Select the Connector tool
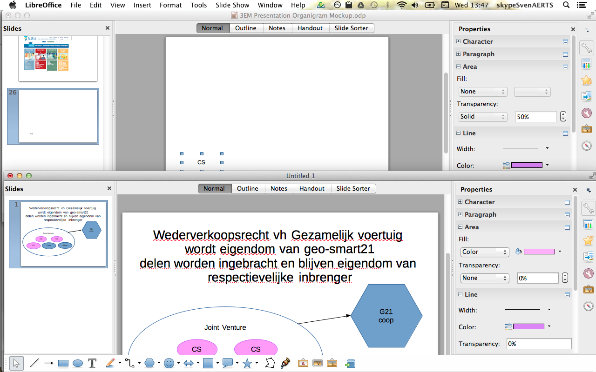This screenshot has height=372, width=596. point(130,363)
